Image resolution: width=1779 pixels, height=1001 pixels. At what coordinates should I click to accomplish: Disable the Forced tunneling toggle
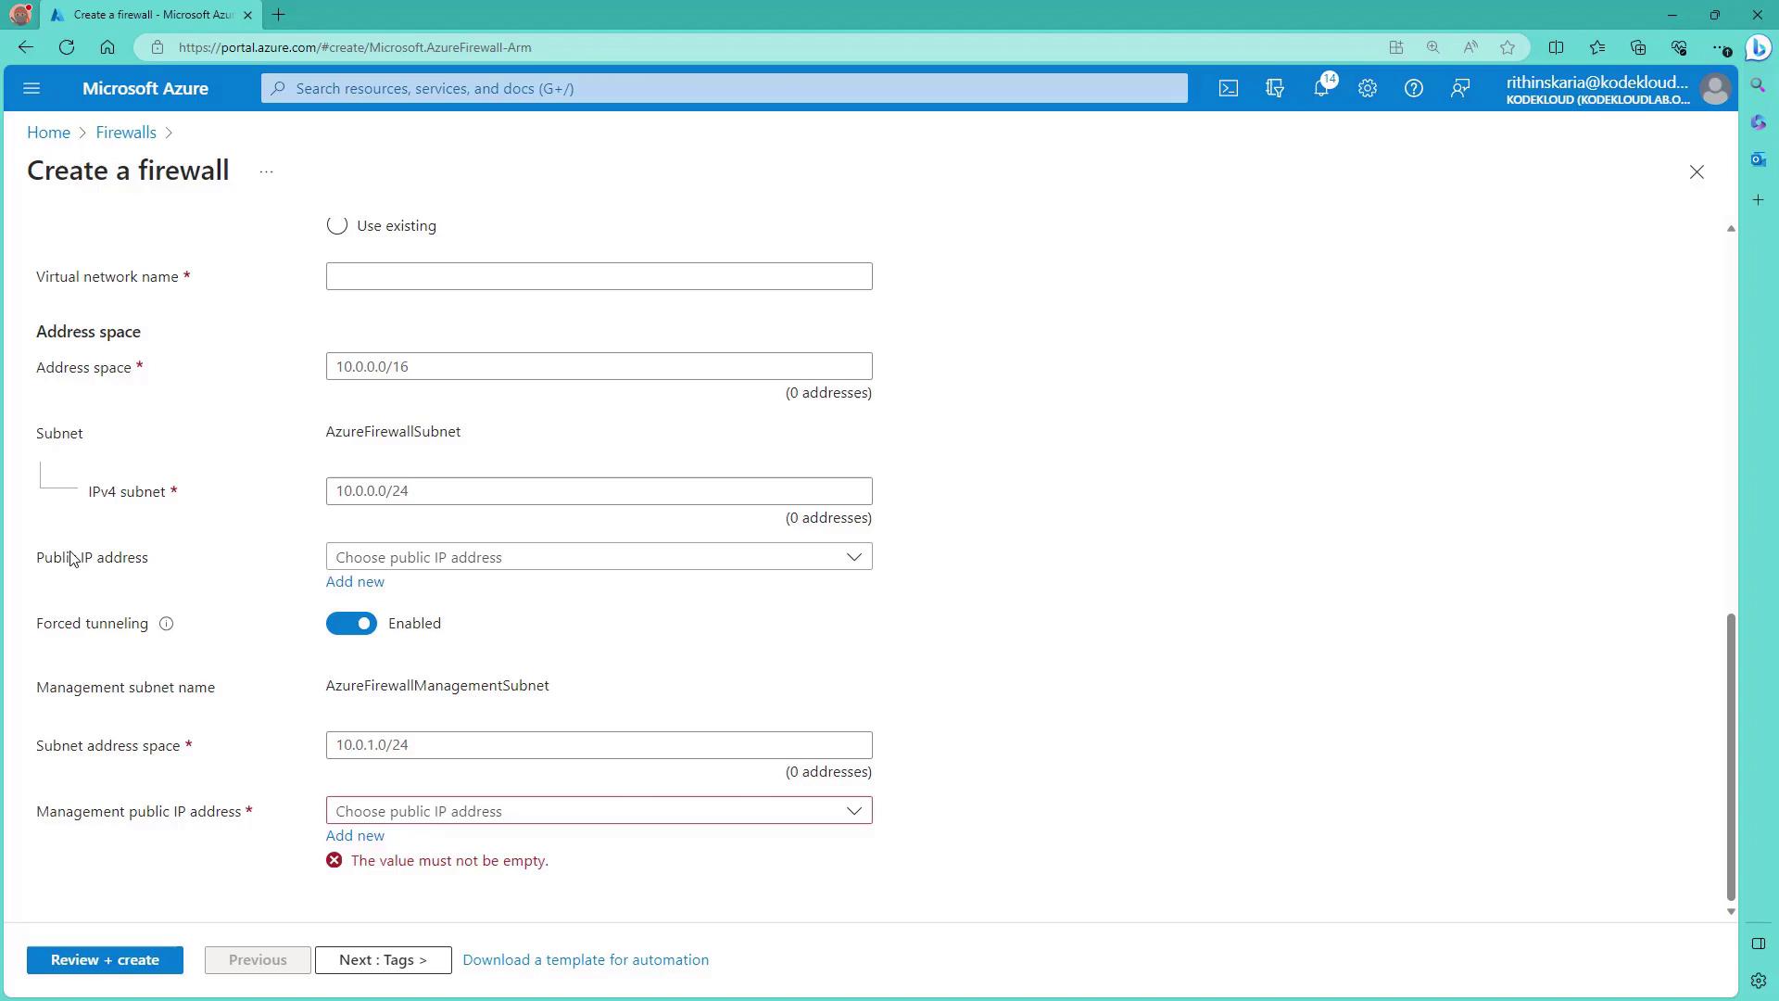click(351, 624)
